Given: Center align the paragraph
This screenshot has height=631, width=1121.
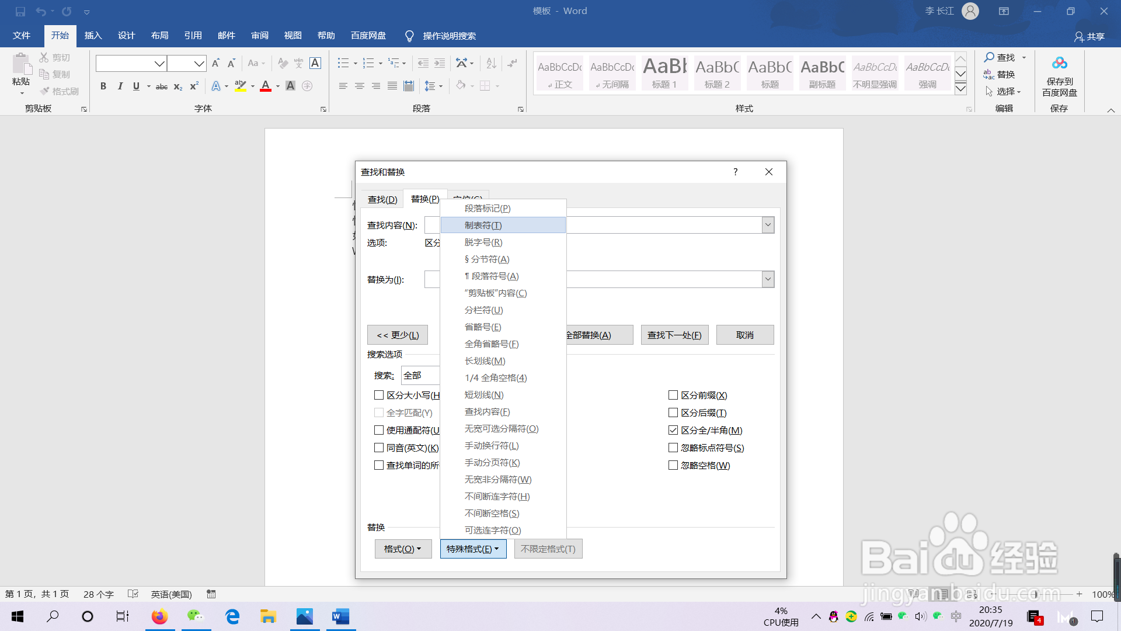Looking at the screenshot, I should coord(359,86).
